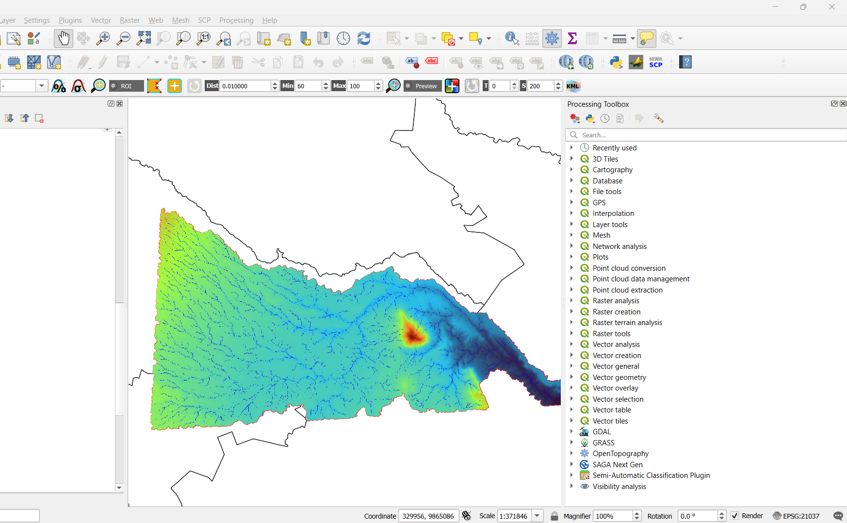This screenshot has width=847, height=523.
Task: Expand the GDAL provider group
Action: point(571,432)
